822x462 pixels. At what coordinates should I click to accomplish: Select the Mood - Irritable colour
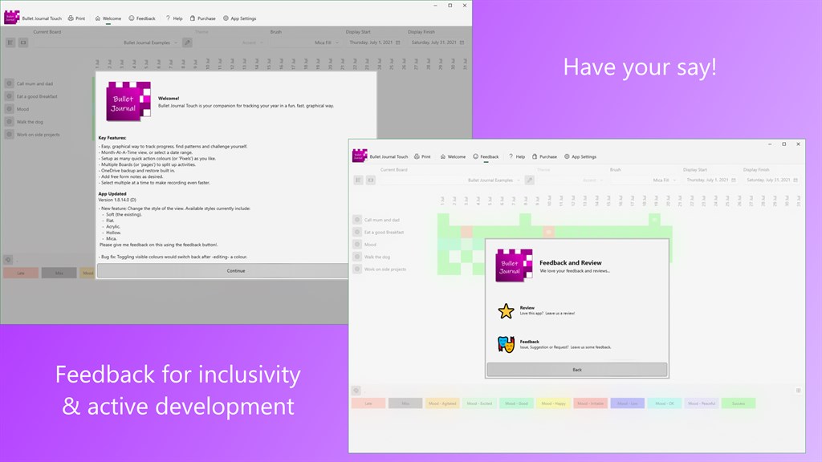[x=590, y=403]
